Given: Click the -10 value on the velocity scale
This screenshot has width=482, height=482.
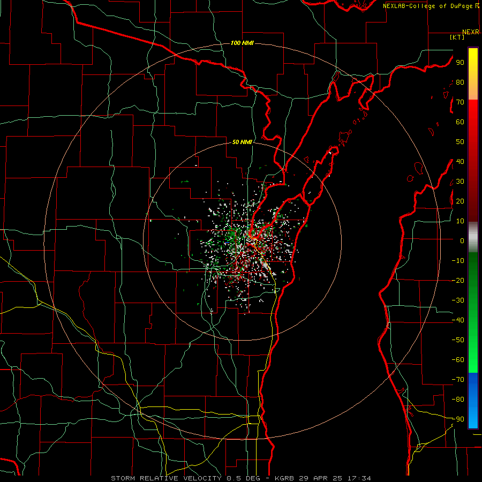Looking at the screenshot, I should [x=458, y=261].
